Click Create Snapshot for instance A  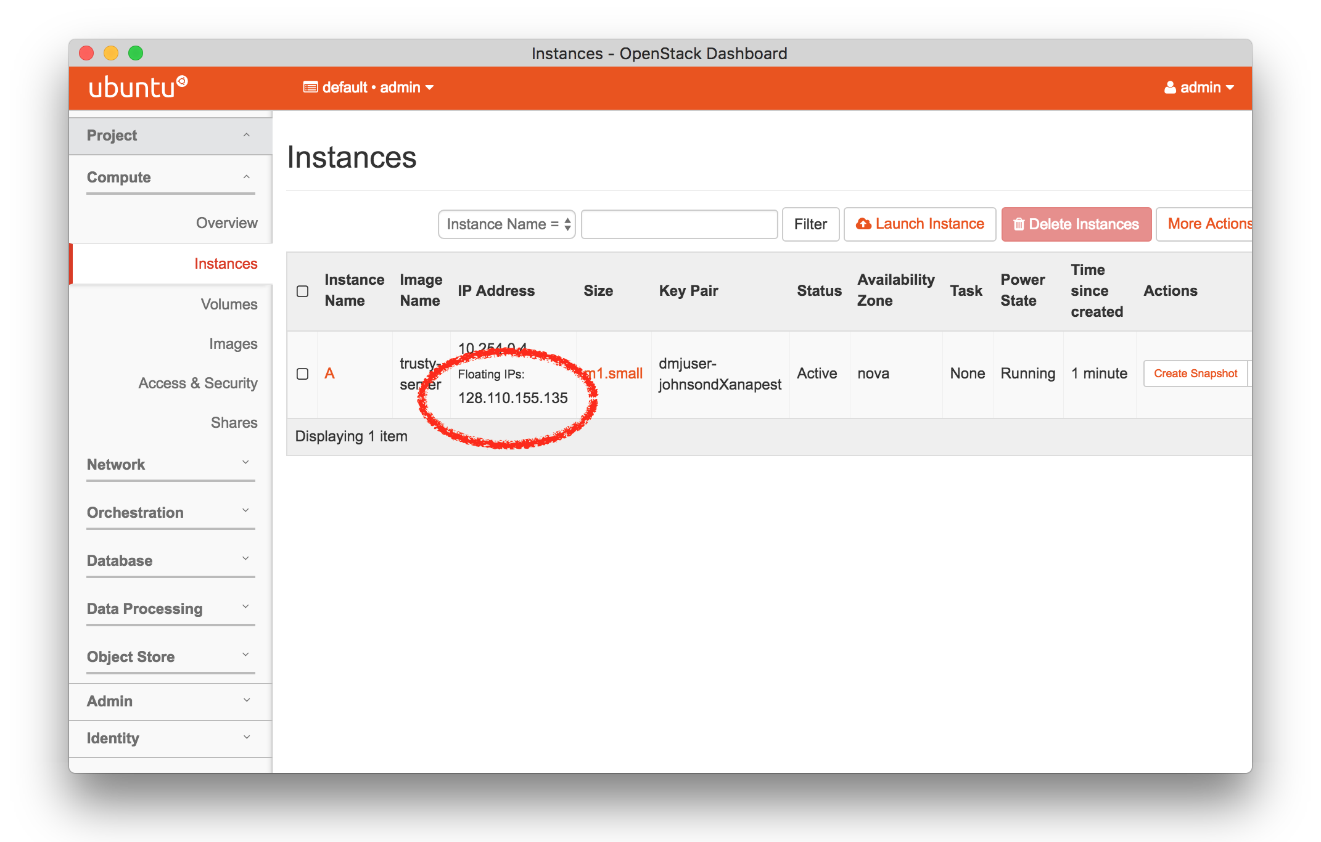tap(1195, 374)
